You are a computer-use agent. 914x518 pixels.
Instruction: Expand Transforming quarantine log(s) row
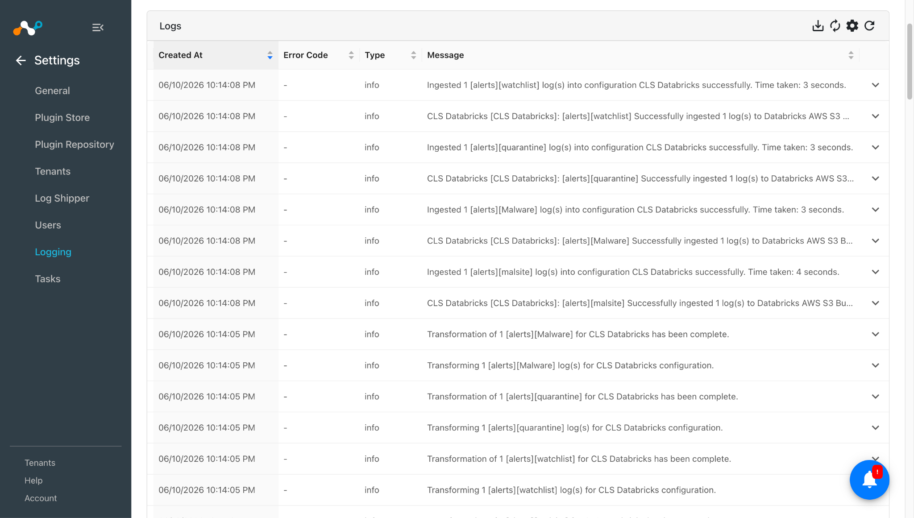(875, 428)
